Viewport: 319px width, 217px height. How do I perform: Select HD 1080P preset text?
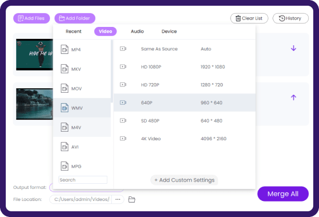(x=151, y=67)
